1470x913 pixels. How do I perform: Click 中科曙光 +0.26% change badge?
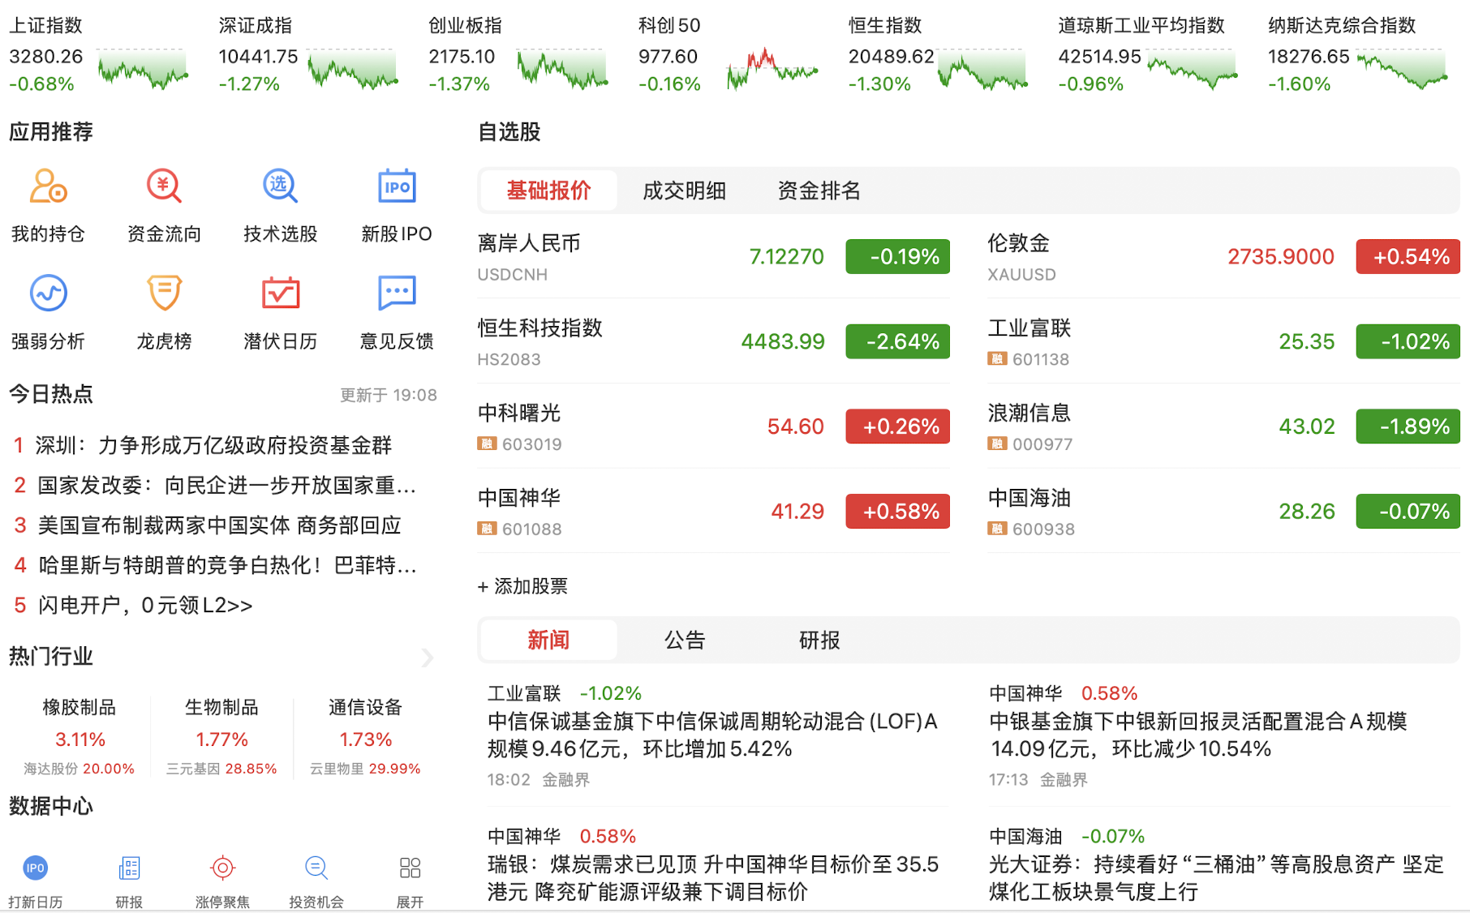tap(897, 426)
